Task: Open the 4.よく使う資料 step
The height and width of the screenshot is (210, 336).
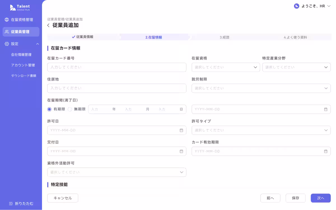Action: coord(296,37)
